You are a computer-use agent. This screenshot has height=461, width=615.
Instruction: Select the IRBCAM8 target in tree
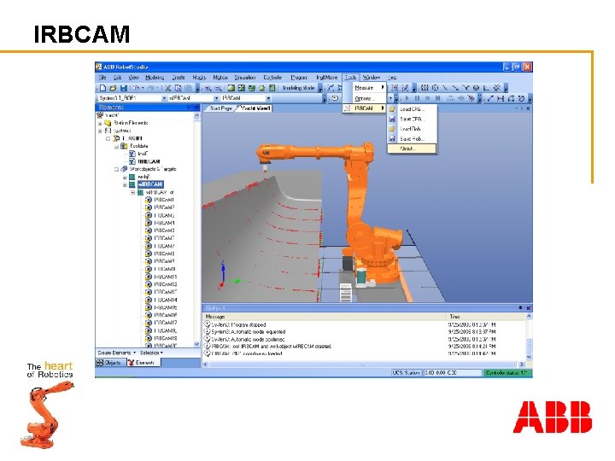point(164,254)
